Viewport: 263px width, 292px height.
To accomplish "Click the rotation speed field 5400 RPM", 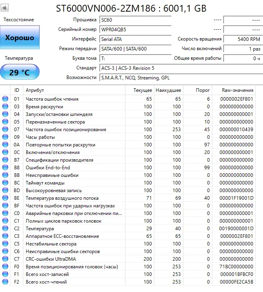I will [x=243, y=39].
